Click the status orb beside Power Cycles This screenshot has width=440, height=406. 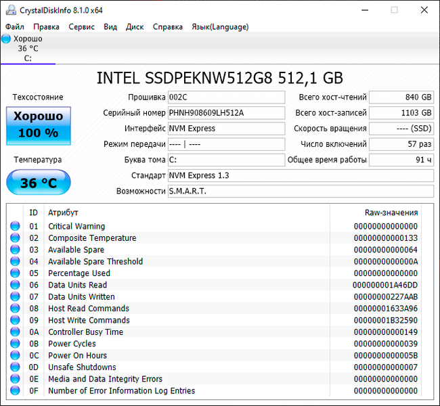(15, 344)
